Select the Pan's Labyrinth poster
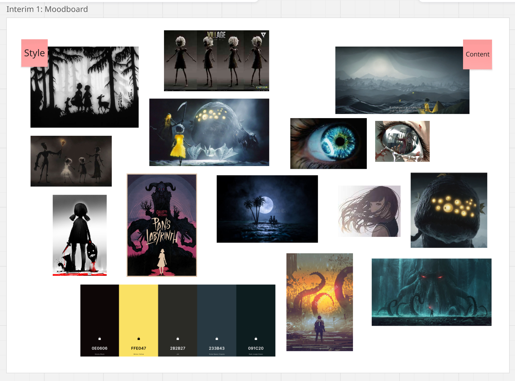This screenshot has width=515, height=381. (162, 225)
